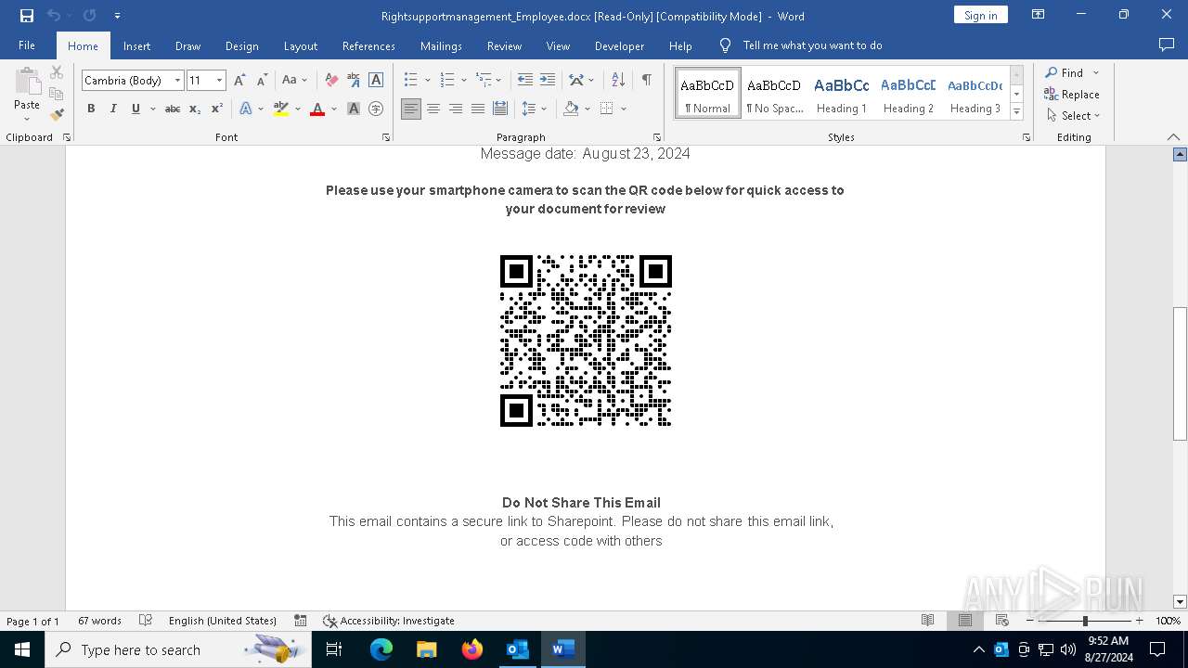Expand the Styles gallery More arrow

point(1017,112)
